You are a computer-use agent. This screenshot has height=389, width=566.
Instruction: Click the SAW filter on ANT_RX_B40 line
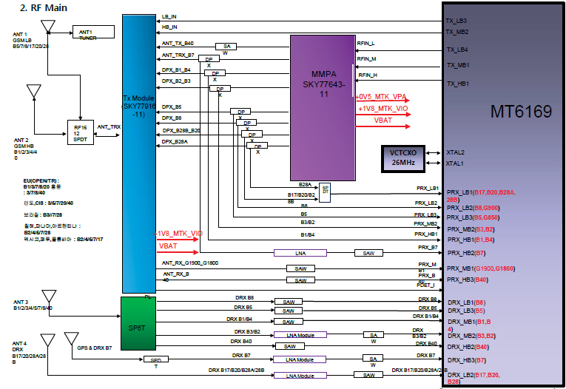pos(300,280)
